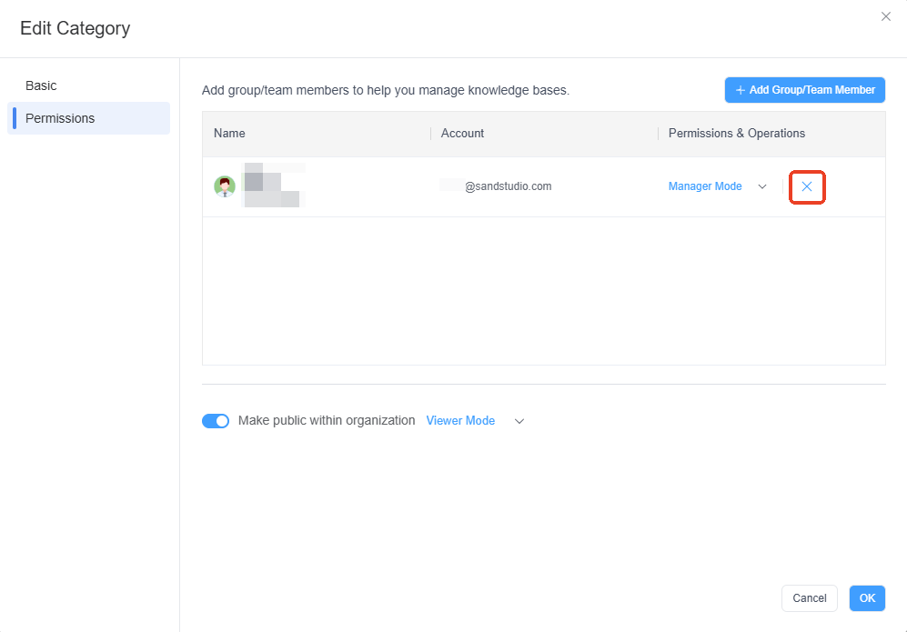The image size is (907, 632).
Task: Open the Manager Mode permission selector
Action: (705, 186)
